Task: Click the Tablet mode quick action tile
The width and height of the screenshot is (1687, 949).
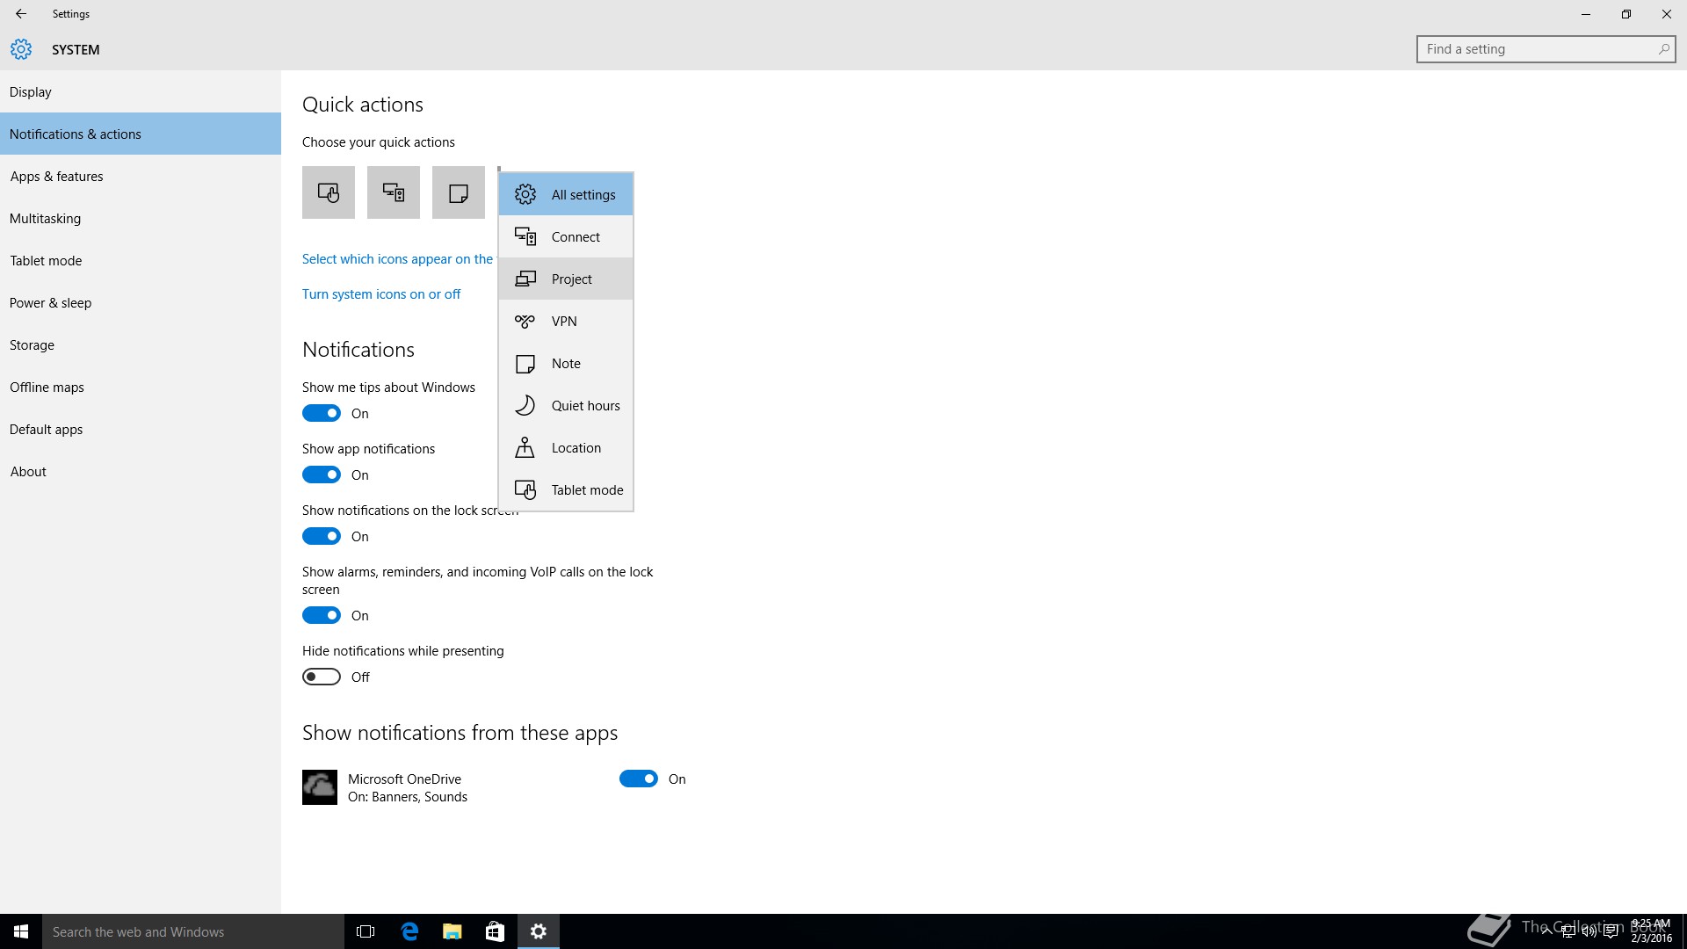Action: 328,192
